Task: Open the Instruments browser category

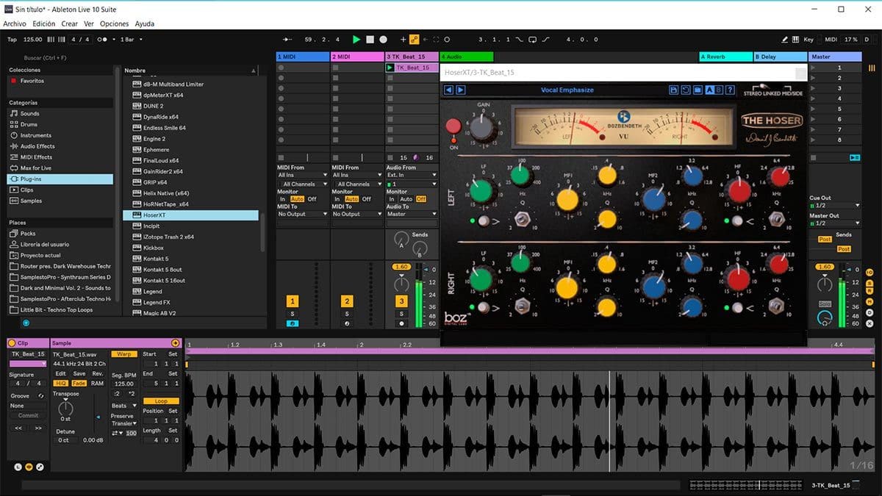Action: click(36, 135)
